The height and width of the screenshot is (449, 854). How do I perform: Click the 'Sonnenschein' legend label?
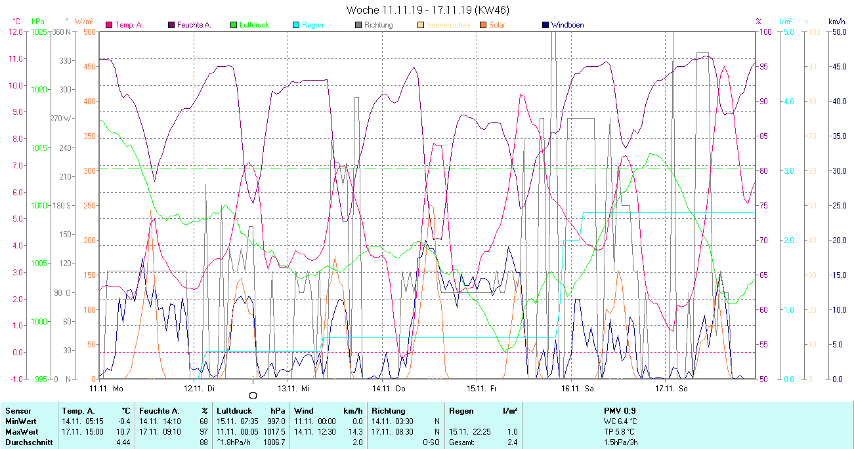(x=448, y=25)
